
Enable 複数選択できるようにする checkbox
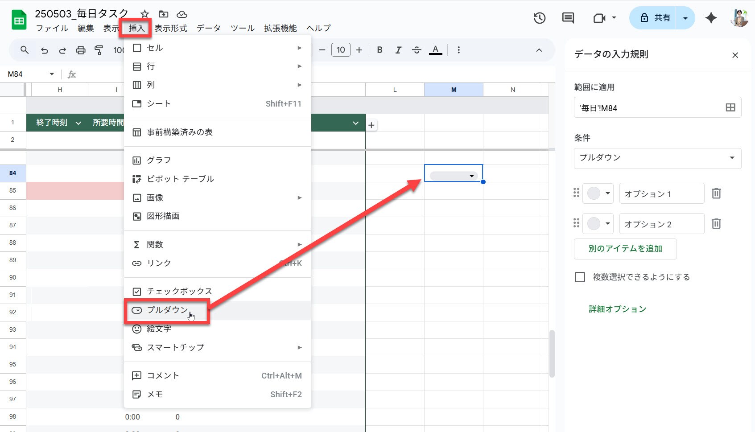[x=580, y=277]
